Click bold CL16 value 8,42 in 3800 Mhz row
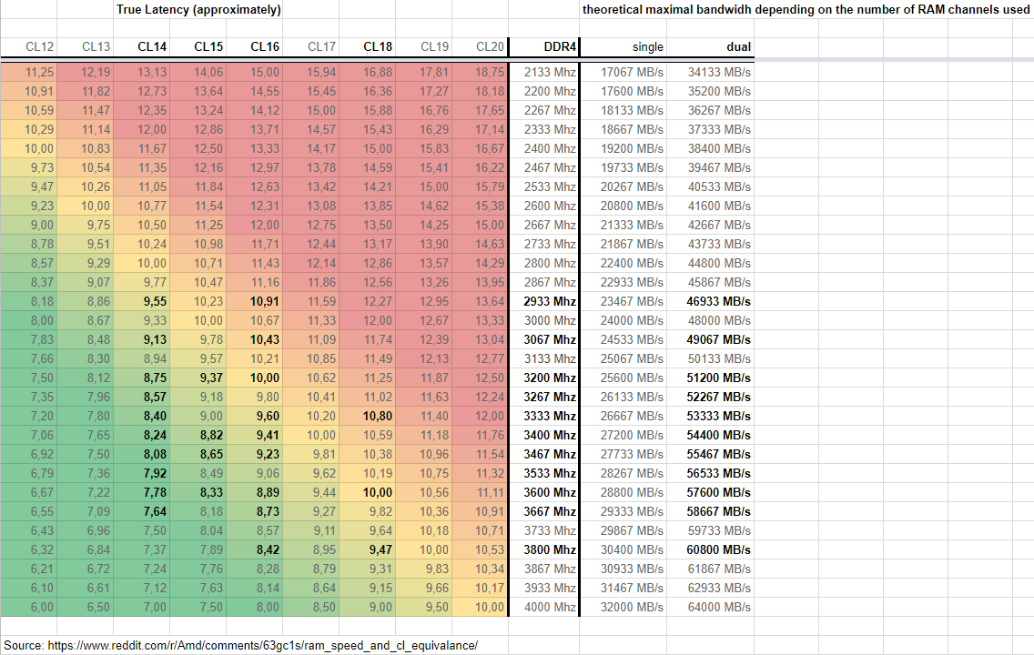 (x=255, y=549)
